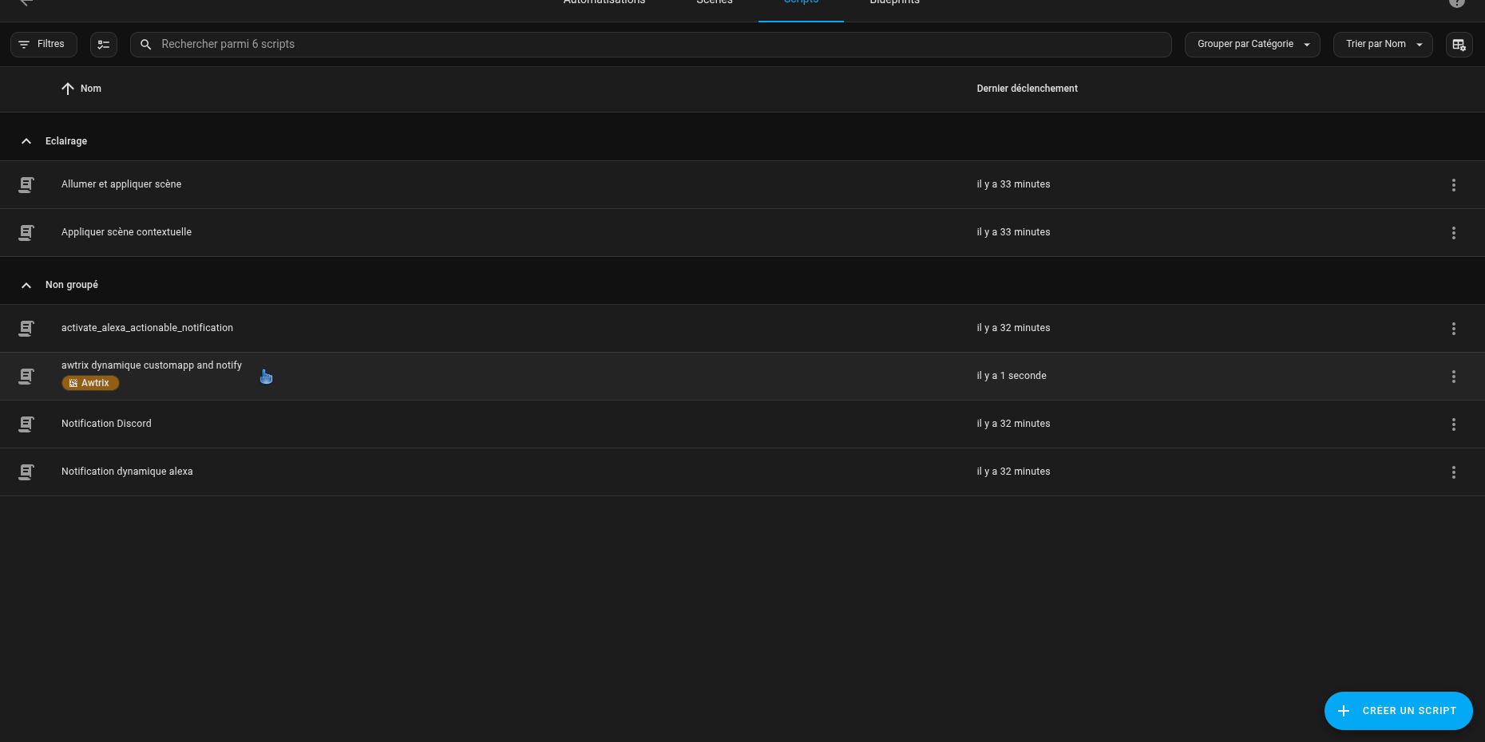Screen dimensions: 1485x742
Task: Open the Filtres filter panel
Action: pyautogui.click(x=44, y=45)
